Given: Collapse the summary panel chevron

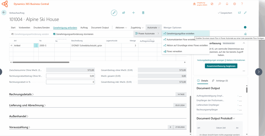Looking at the screenshot, I should (x=244, y=43).
